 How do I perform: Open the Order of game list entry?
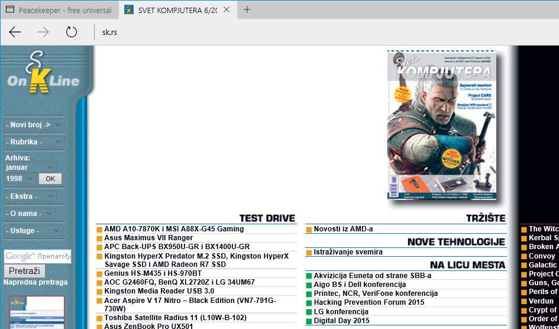544,319
